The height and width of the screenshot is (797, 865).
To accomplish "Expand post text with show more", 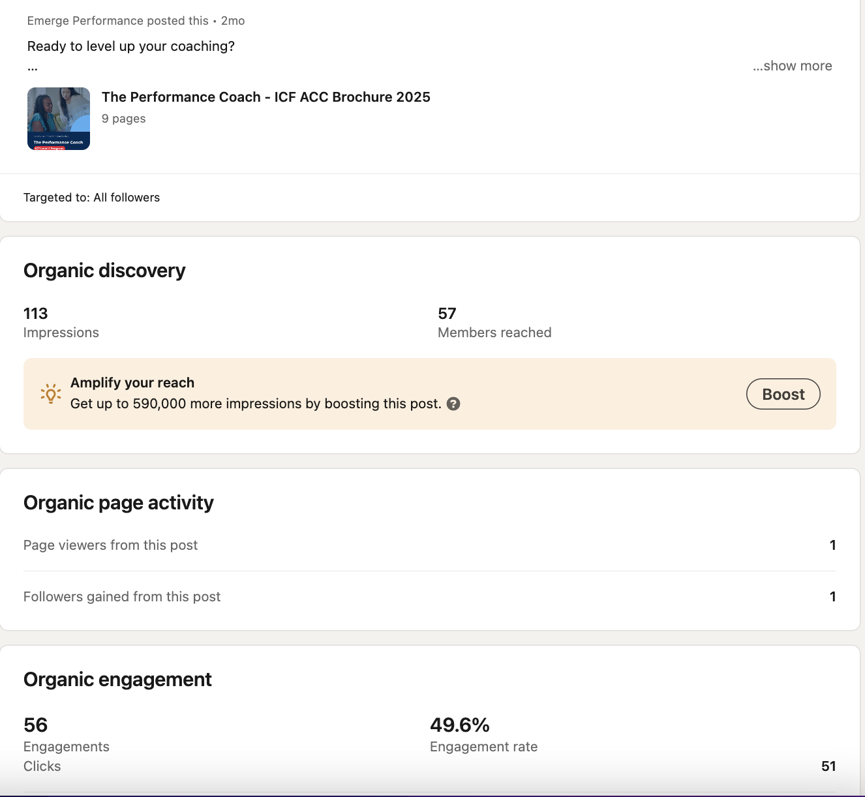I will (x=792, y=66).
